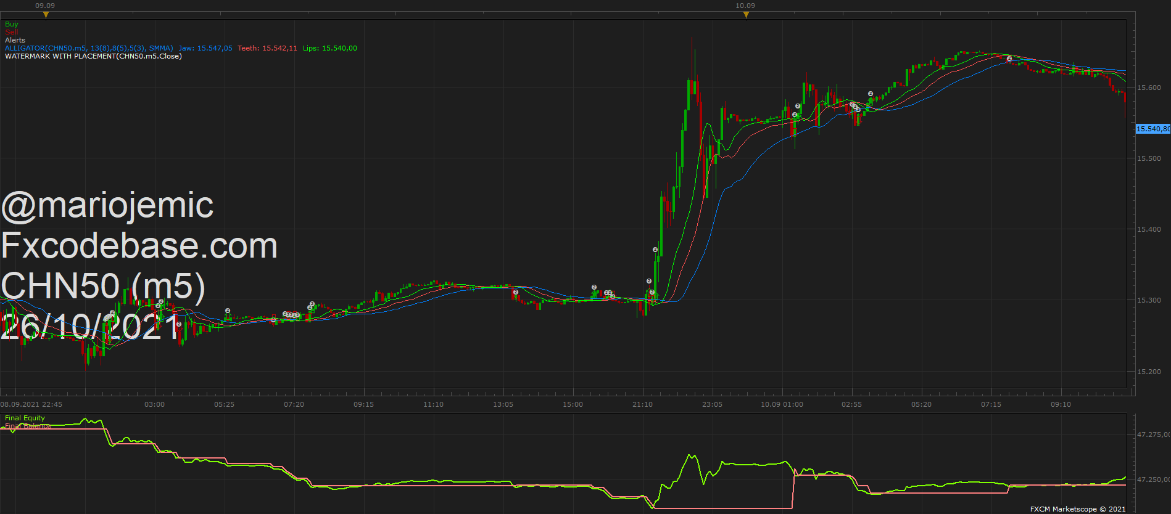
Task: Click the 21:10 time axis label
Action: [x=643, y=404]
